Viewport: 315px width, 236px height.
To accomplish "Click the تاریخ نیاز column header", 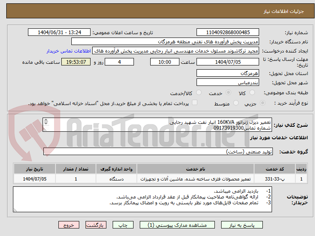I will click(x=35, y=169).
